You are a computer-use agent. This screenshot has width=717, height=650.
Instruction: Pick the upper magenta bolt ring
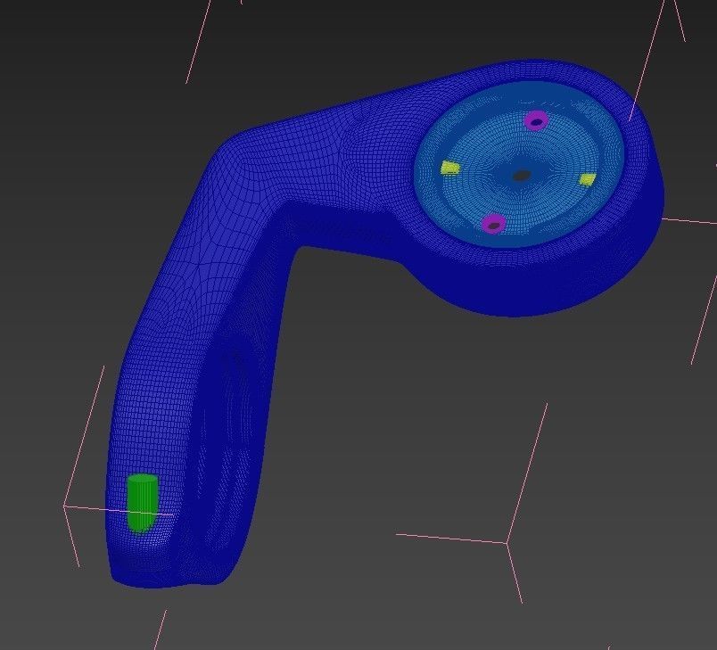536,120
